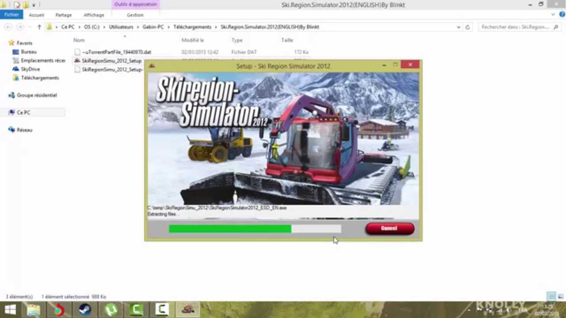Screen dimensions: 566x318
Task: Click Utilisateurs in the address breadcrumb
Action: [121, 27]
